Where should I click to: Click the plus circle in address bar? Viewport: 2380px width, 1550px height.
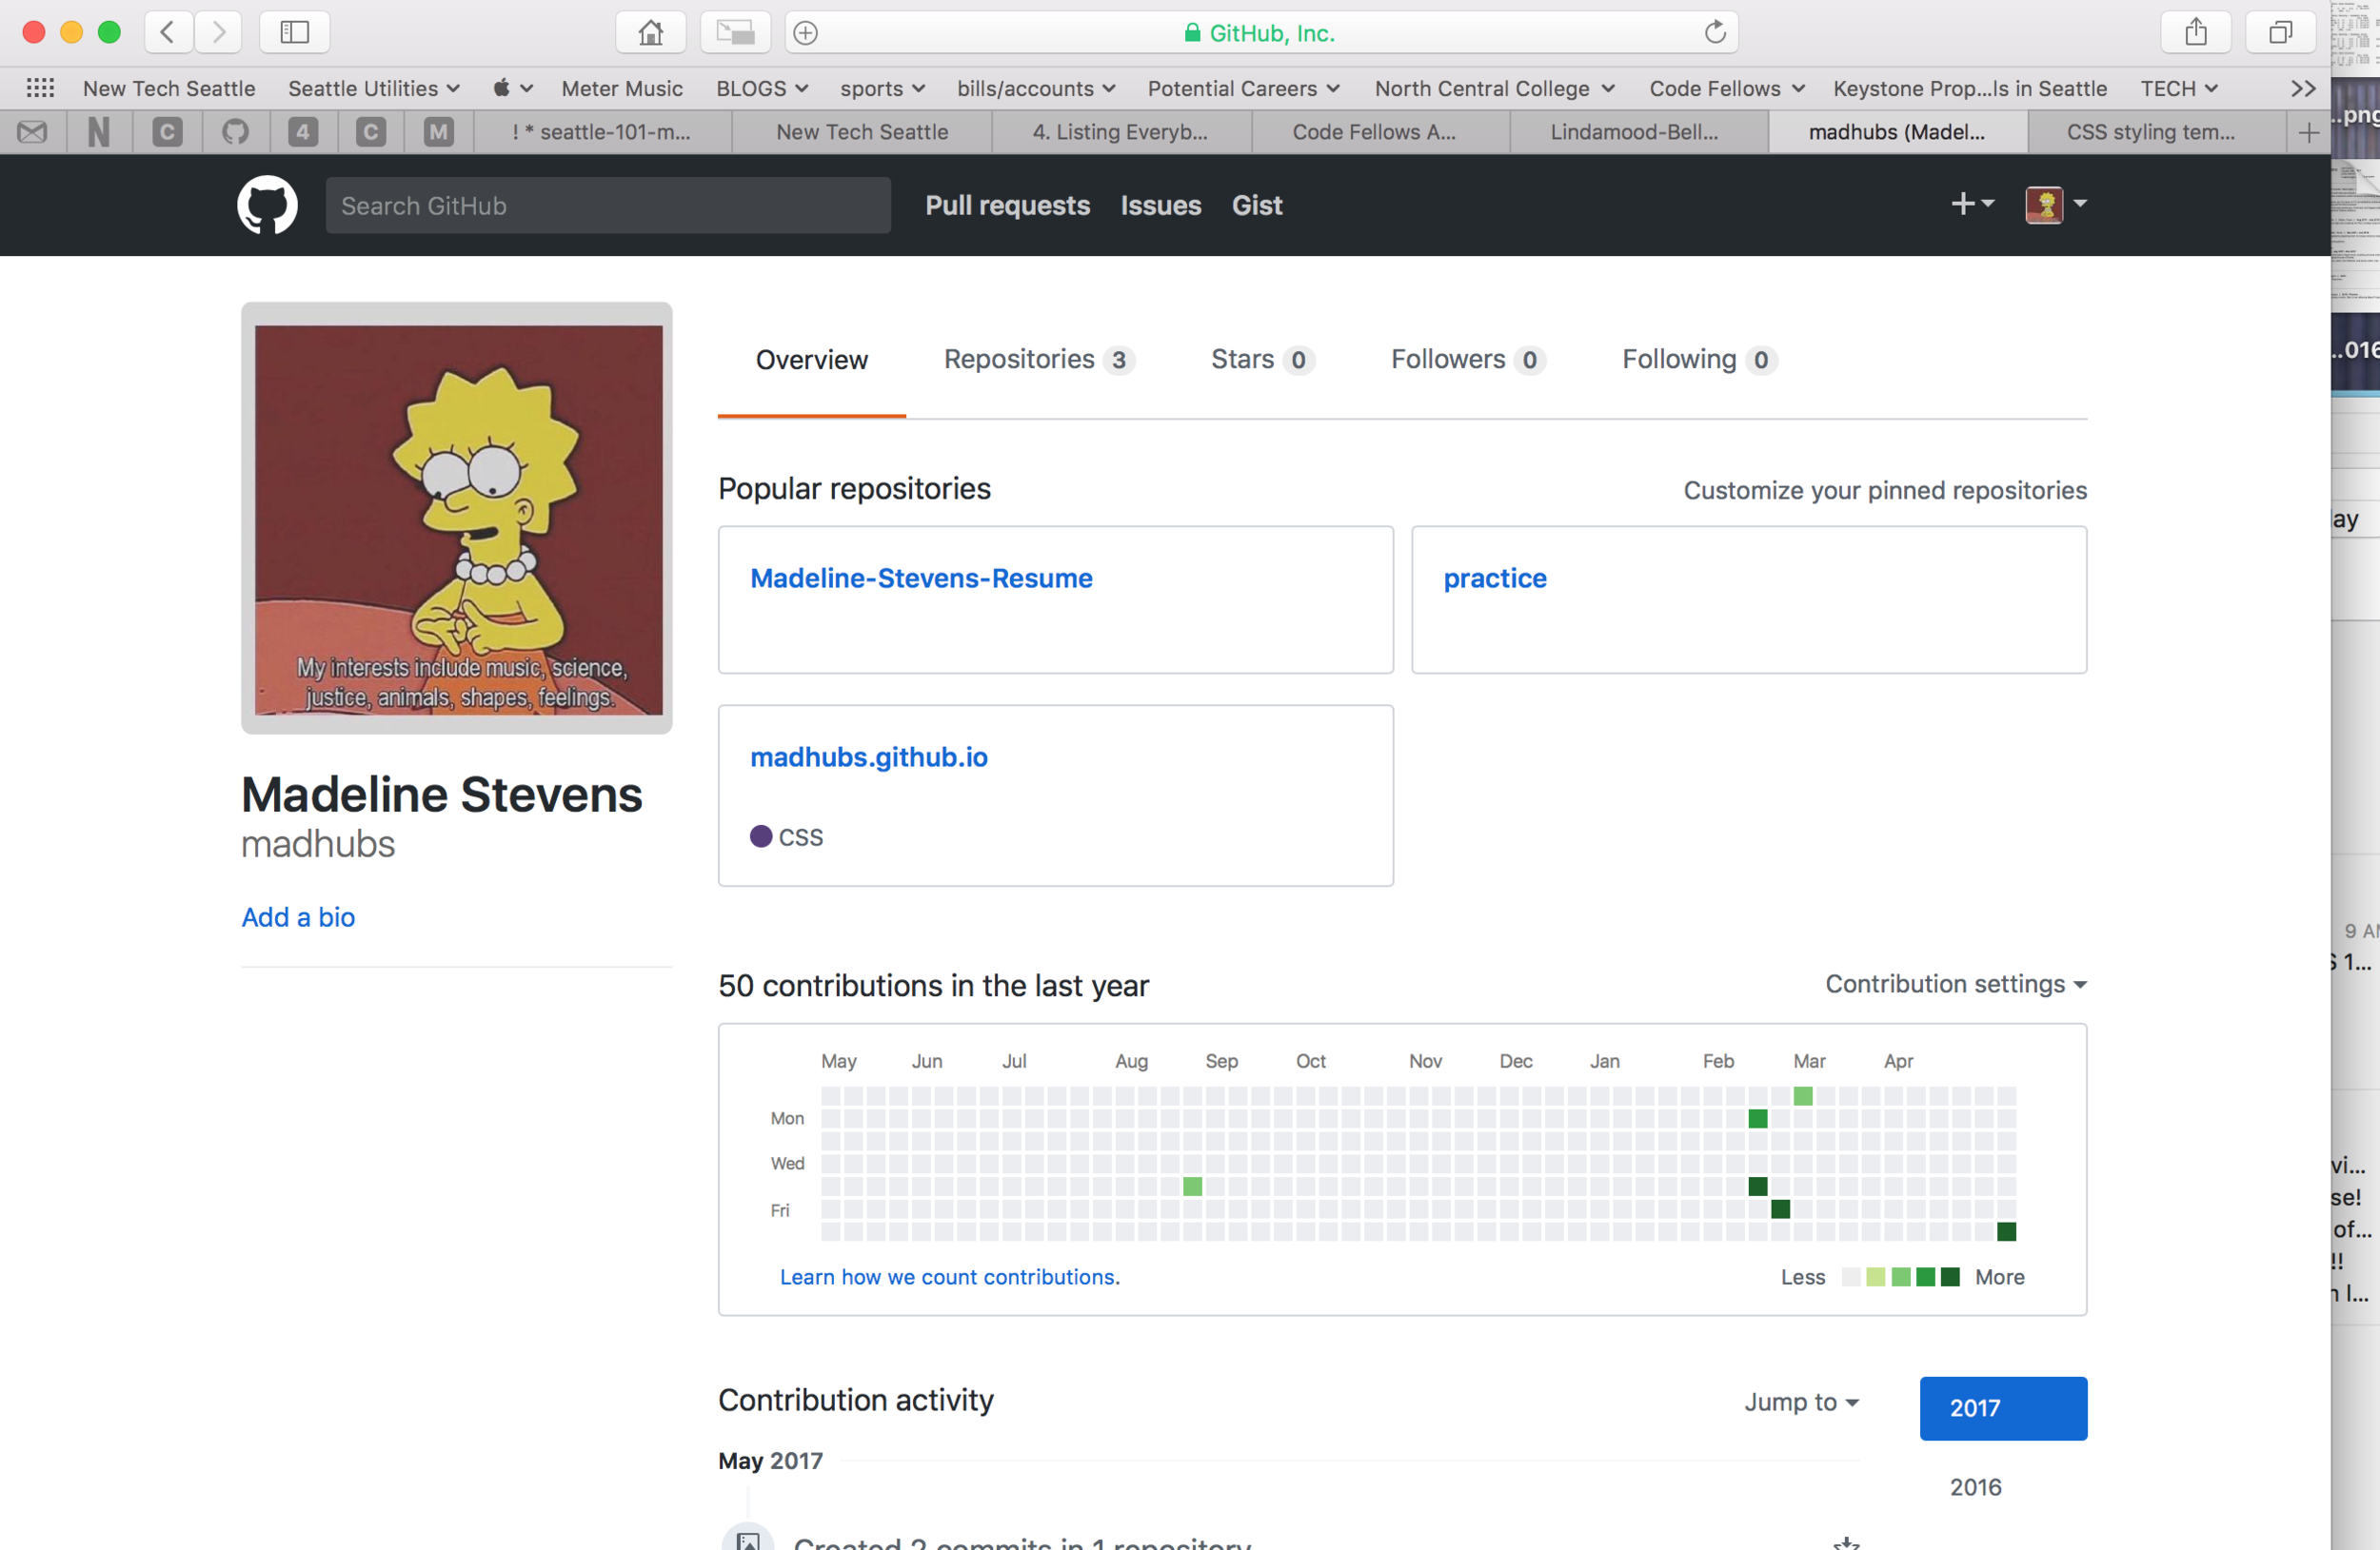click(806, 33)
